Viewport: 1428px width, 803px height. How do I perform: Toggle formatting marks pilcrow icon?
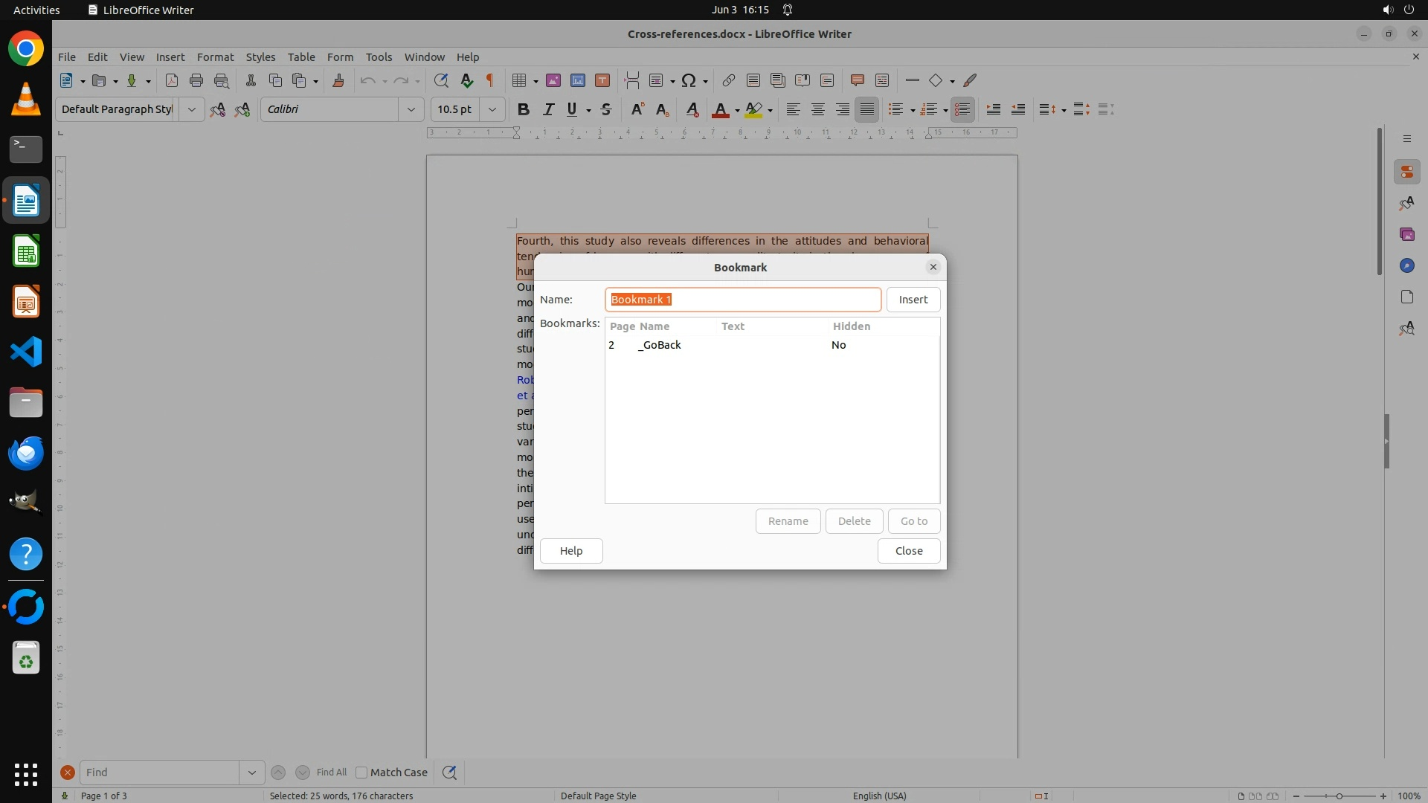[x=490, y=80]
